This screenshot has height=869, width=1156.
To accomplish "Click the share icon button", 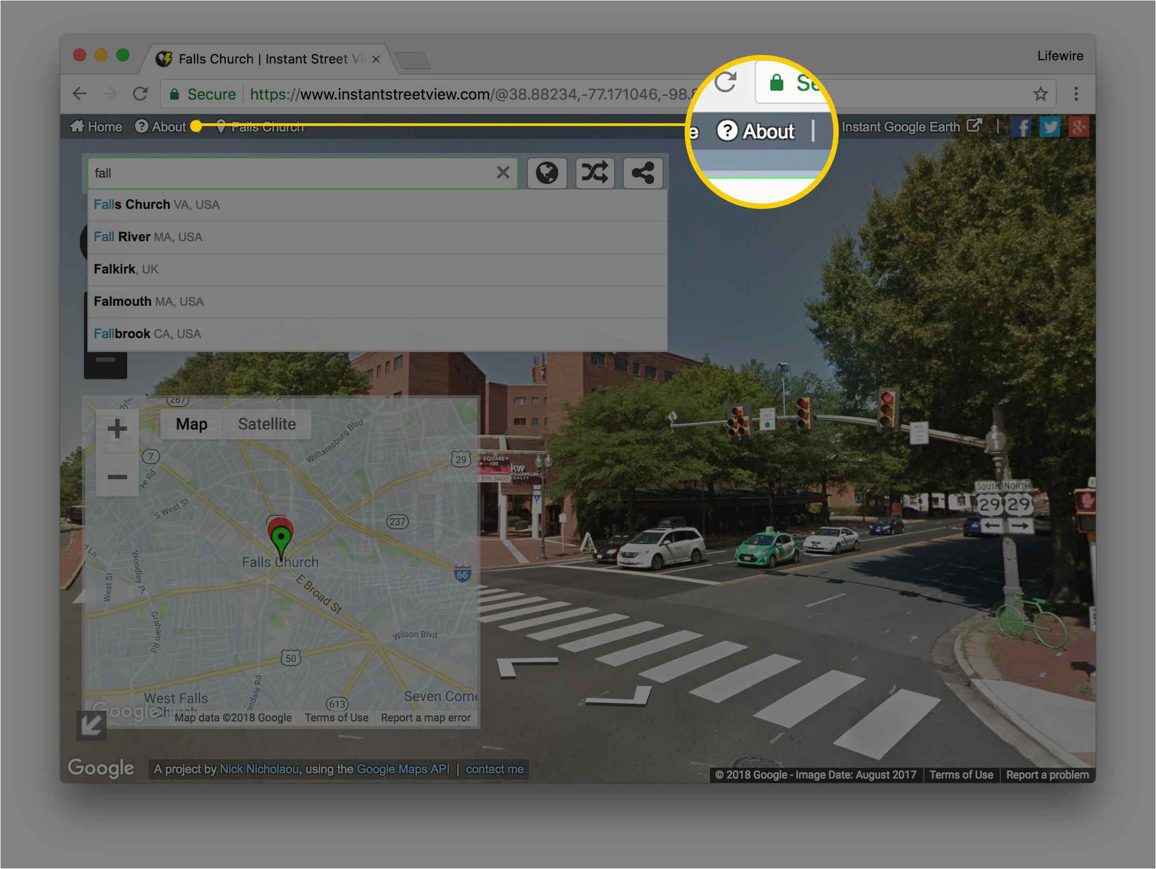I will coord(643,173).
